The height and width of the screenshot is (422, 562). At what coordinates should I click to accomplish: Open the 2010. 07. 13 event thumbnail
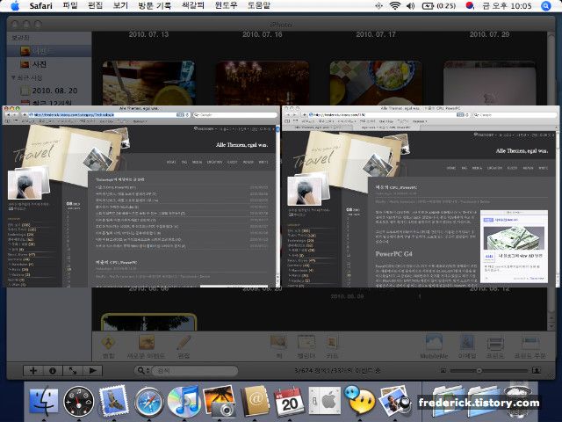148,83
